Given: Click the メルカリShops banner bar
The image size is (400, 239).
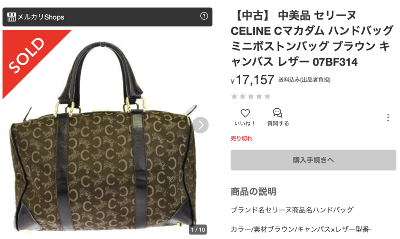Looking at the screenshot, I should (x=107, y=17).
